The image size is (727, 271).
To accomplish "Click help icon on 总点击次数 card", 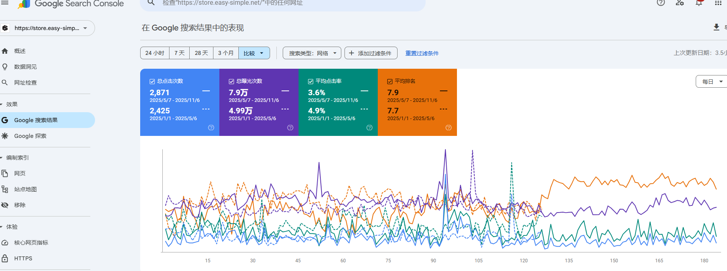I will click(211, 128).
